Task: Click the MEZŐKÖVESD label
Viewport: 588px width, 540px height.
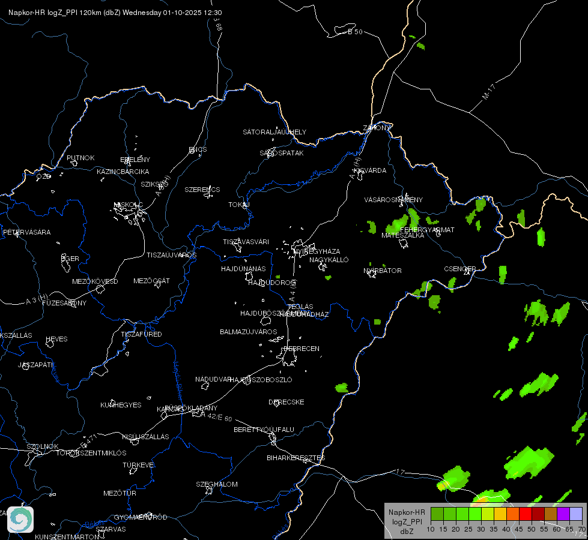Action: 95,281
